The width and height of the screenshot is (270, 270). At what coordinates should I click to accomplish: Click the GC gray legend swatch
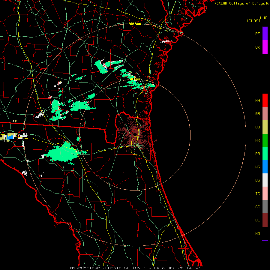265,207
